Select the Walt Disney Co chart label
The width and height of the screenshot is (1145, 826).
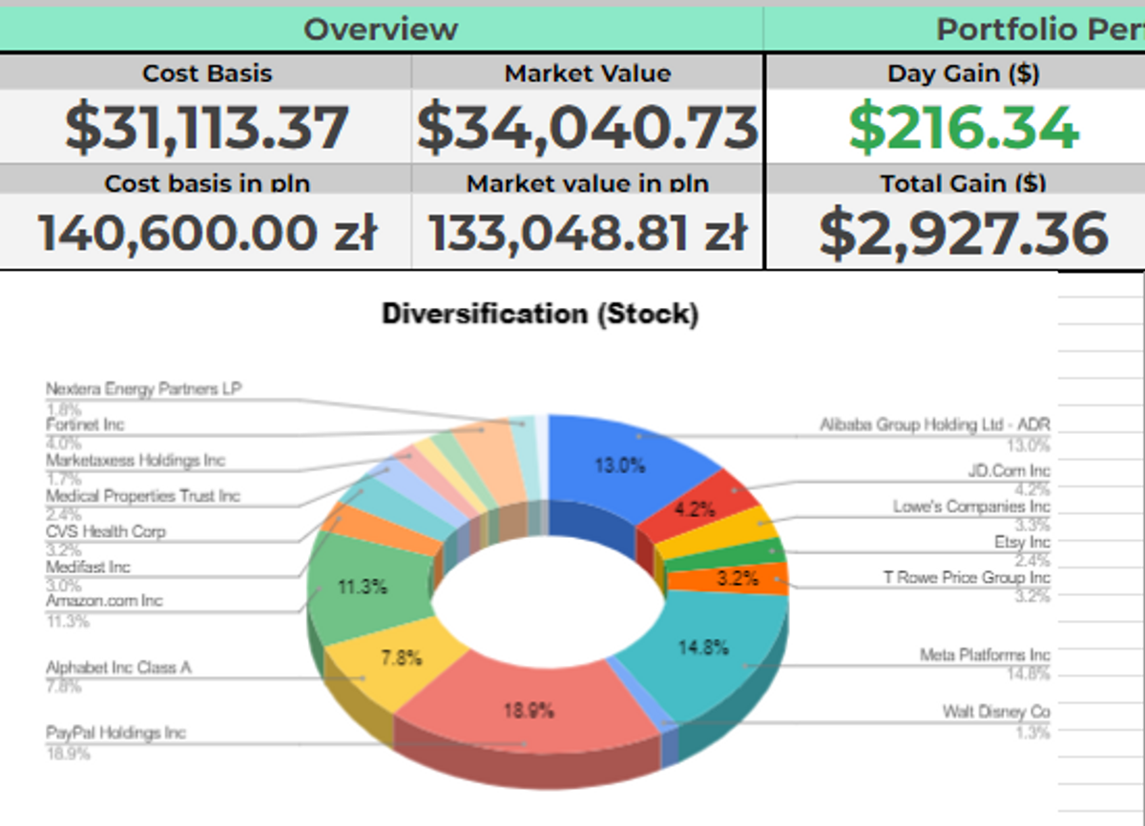click(x=995, y=712)
